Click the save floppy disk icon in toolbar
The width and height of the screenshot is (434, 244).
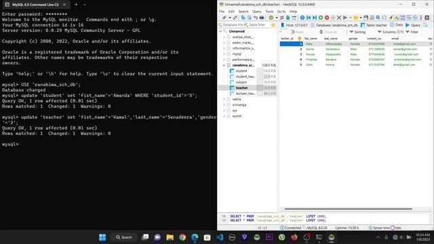click(x=366, y=18)
